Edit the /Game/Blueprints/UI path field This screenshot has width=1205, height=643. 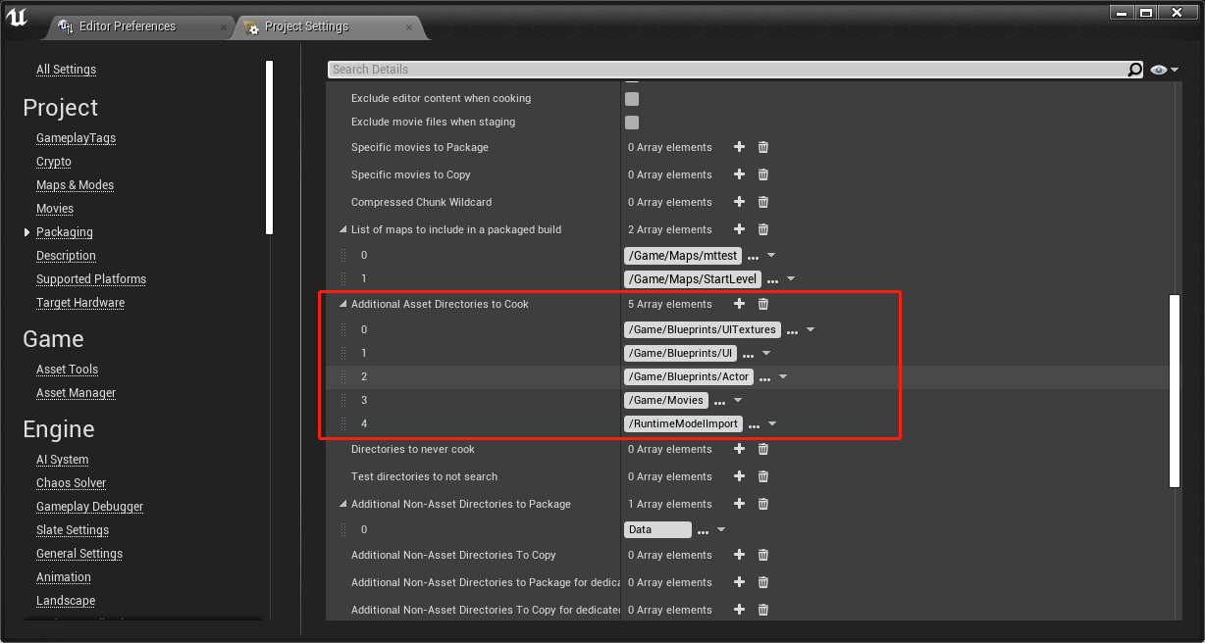coord(680,353)
